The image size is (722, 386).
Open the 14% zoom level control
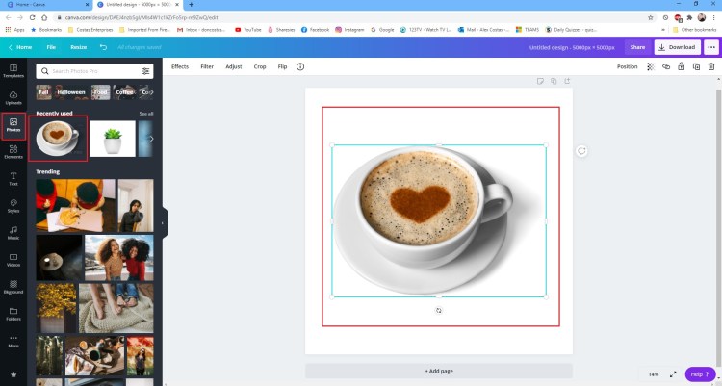coord(654,373)
